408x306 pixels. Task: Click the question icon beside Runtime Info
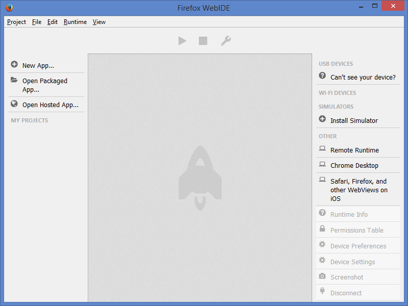[322, 213]
